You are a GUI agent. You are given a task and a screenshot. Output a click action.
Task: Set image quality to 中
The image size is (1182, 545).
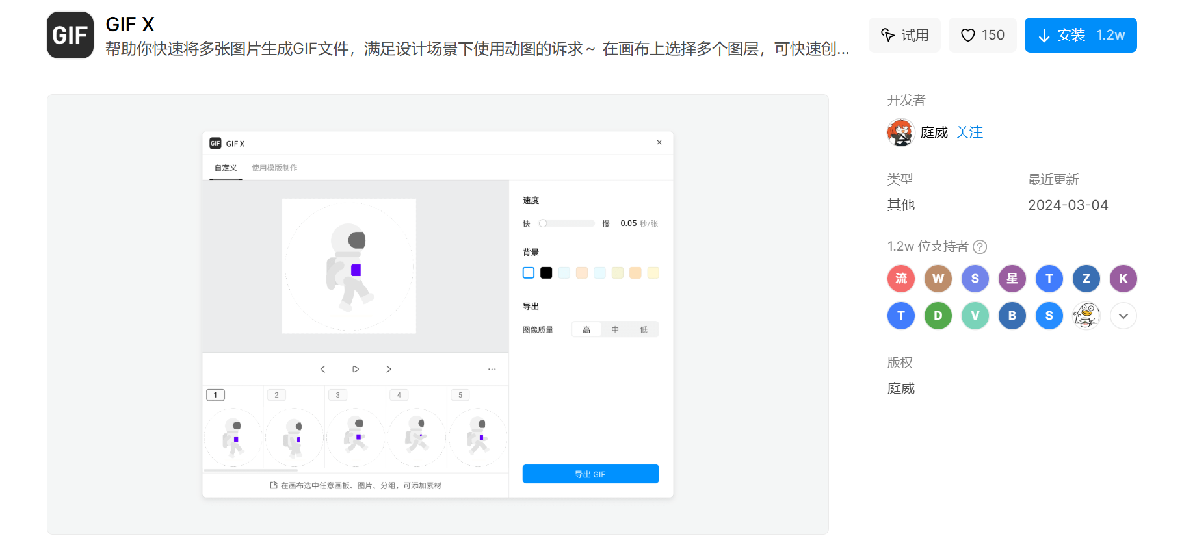[x=615, y=330]
